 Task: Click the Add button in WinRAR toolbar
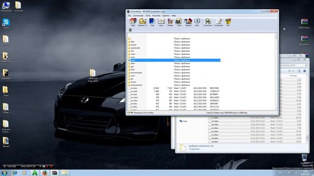pos(133,22)
